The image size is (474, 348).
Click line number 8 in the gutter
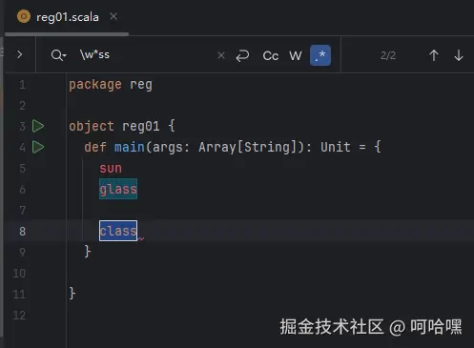[22, 231]
